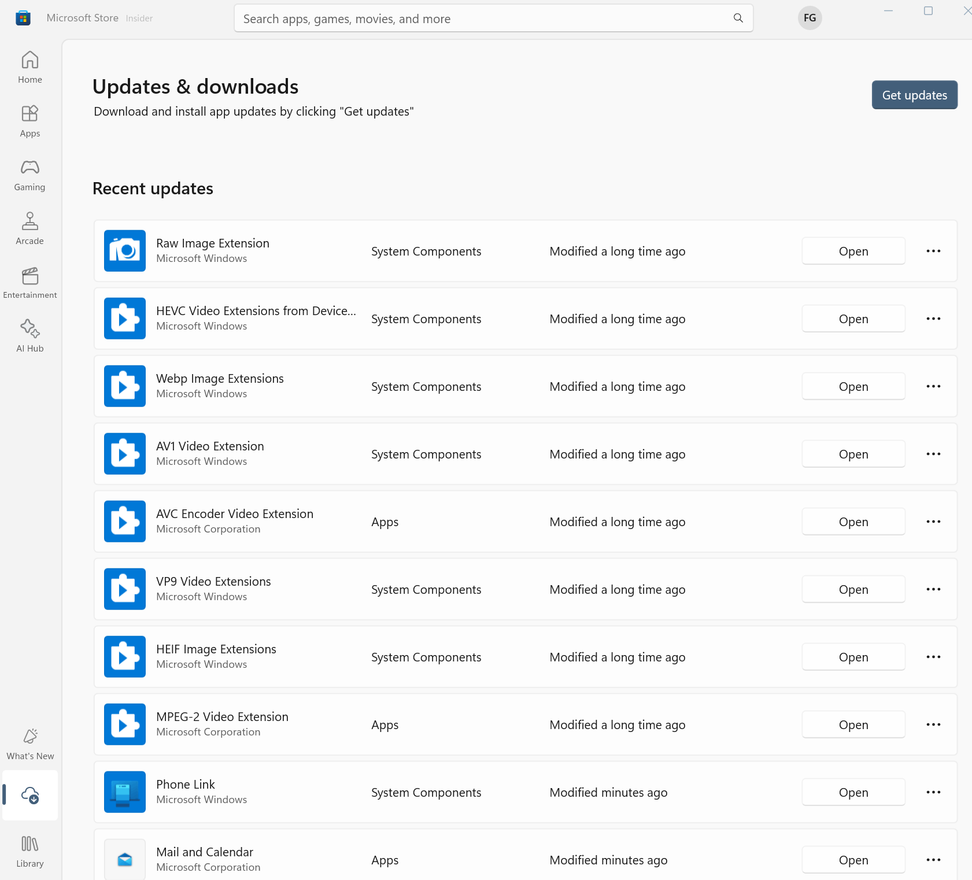Click the HEIF Image Extensions app thumbnail
Screen dimensions: 972x880
tap(125, 657)
